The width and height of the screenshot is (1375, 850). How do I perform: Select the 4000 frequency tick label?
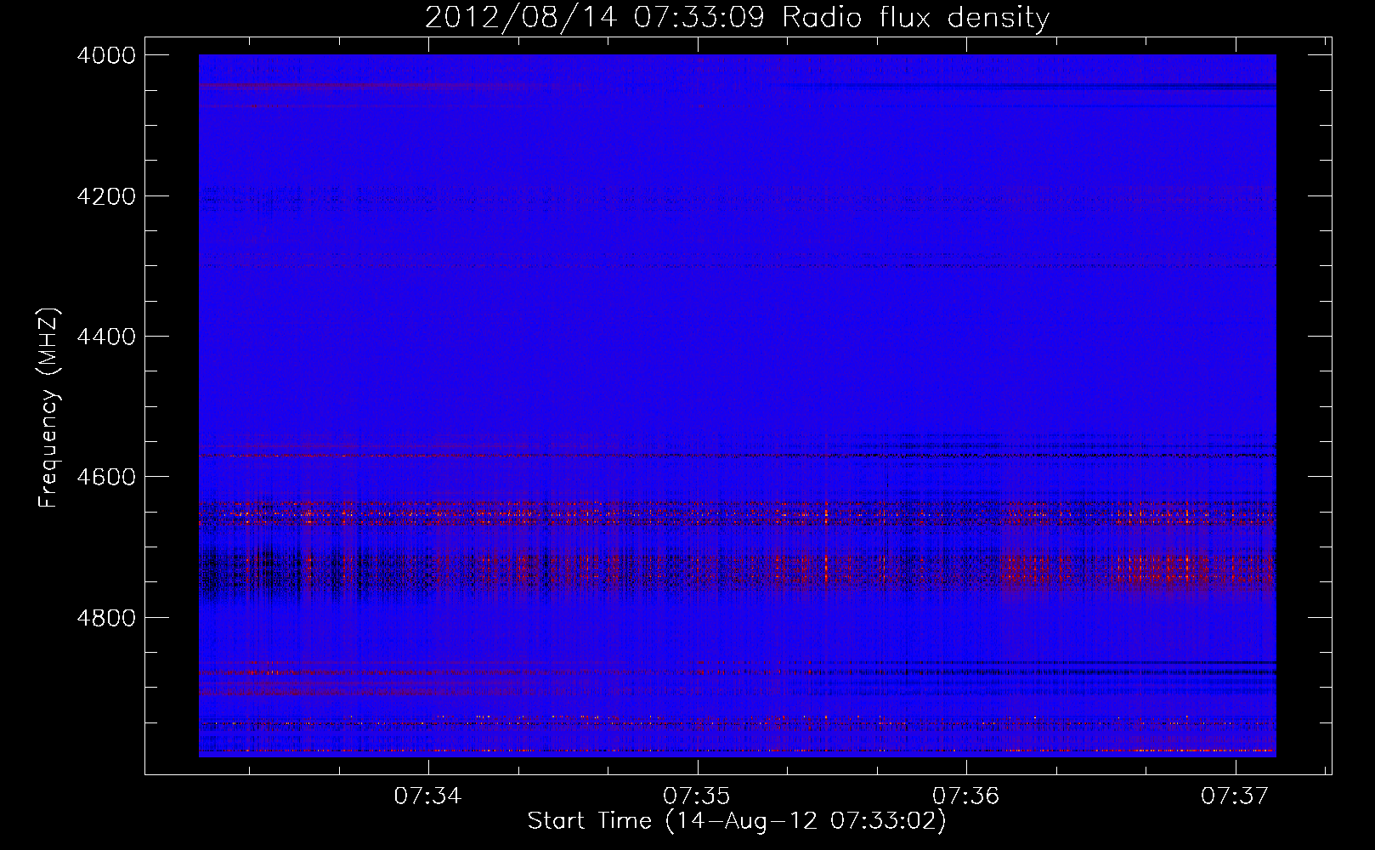[106, 55]
